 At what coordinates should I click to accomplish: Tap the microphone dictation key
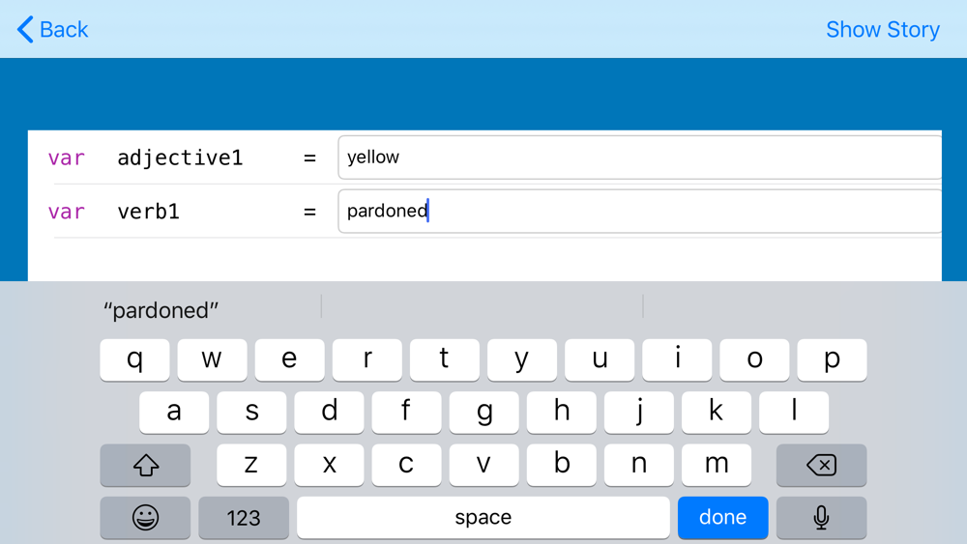(821, 518)
